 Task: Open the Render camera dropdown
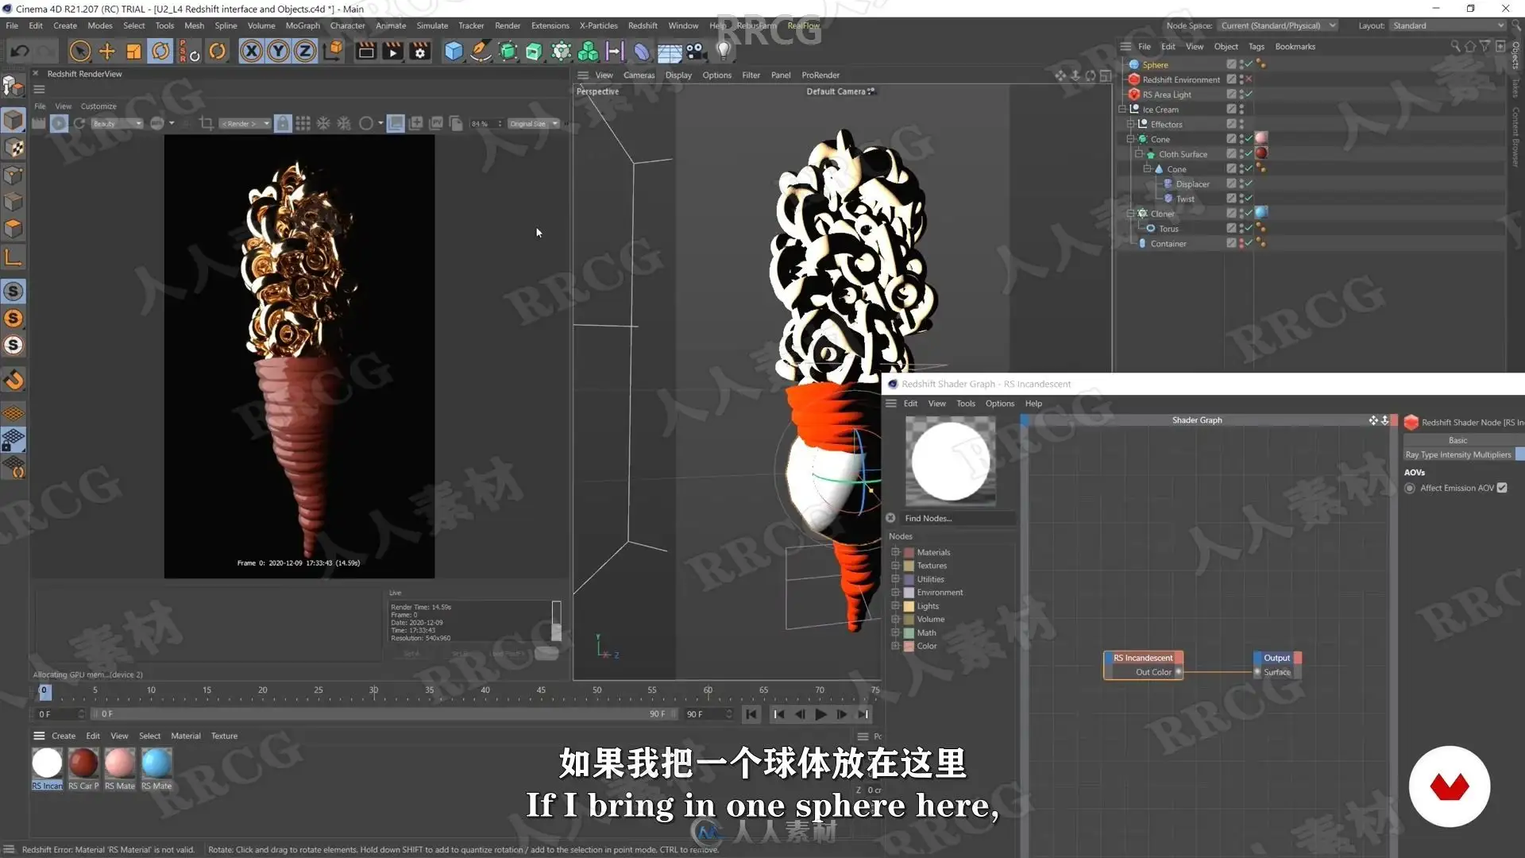pos(245,123)
